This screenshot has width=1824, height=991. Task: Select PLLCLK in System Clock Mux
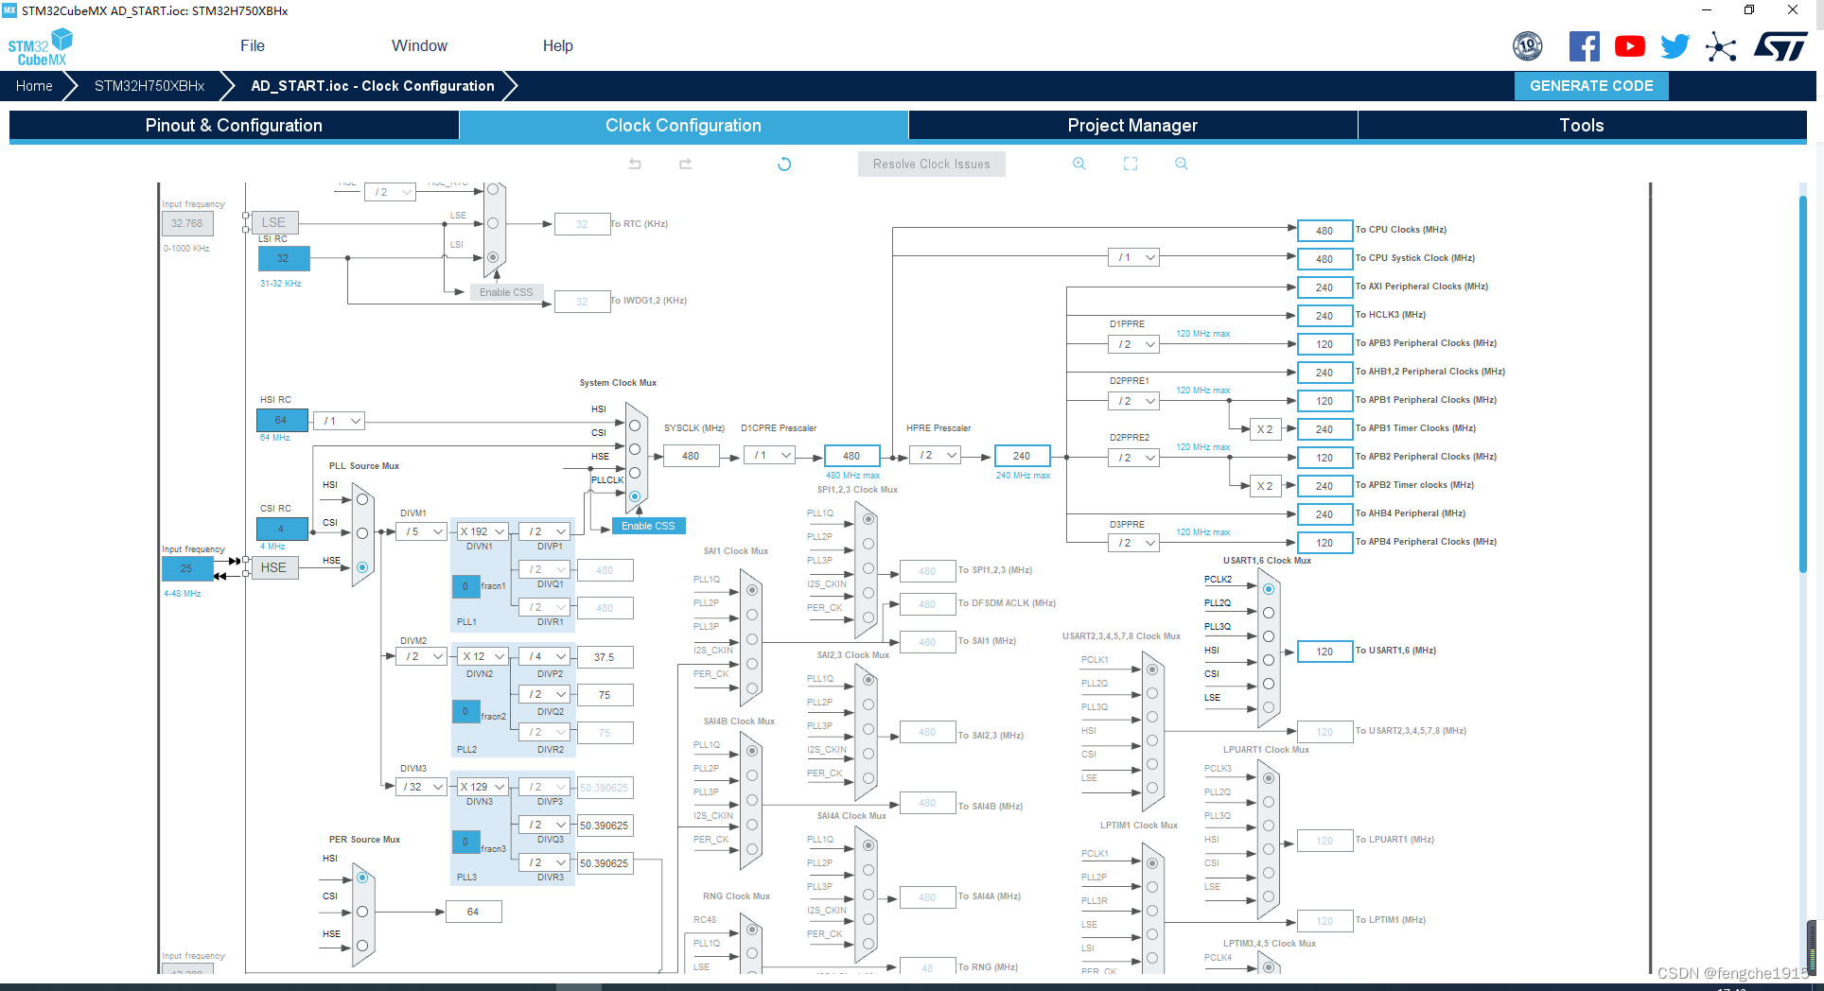(x=635, y=496)
